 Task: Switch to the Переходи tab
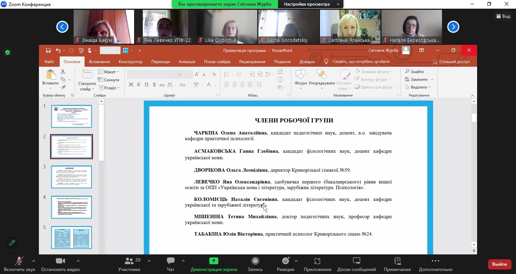161,61
